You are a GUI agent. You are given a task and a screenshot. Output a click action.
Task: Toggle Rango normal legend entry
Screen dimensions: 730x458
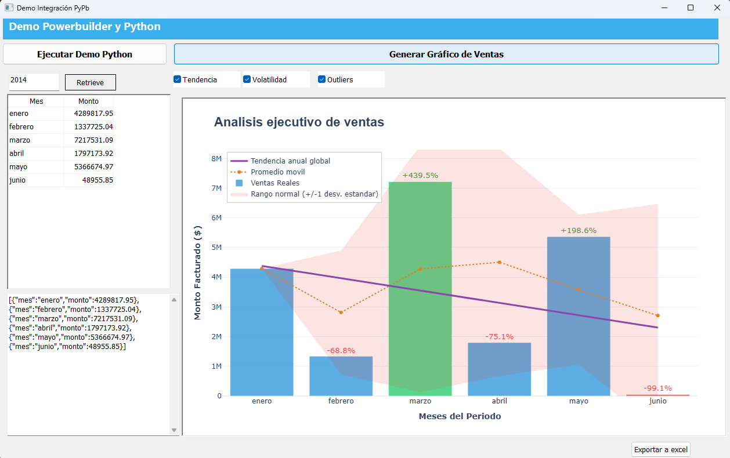click(304, 194)
